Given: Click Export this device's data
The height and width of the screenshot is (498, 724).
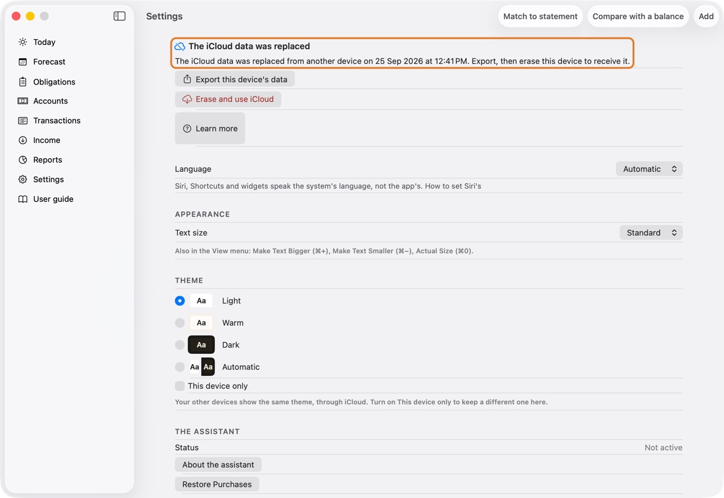Looking at the screenshot, I should [234, 79].
